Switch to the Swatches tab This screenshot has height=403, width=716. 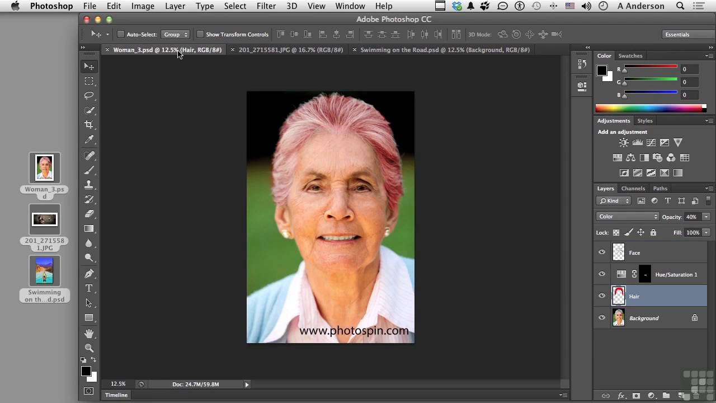click(630, 56)
